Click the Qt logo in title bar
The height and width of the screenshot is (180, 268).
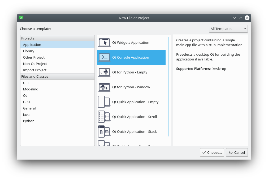(21, 18)
